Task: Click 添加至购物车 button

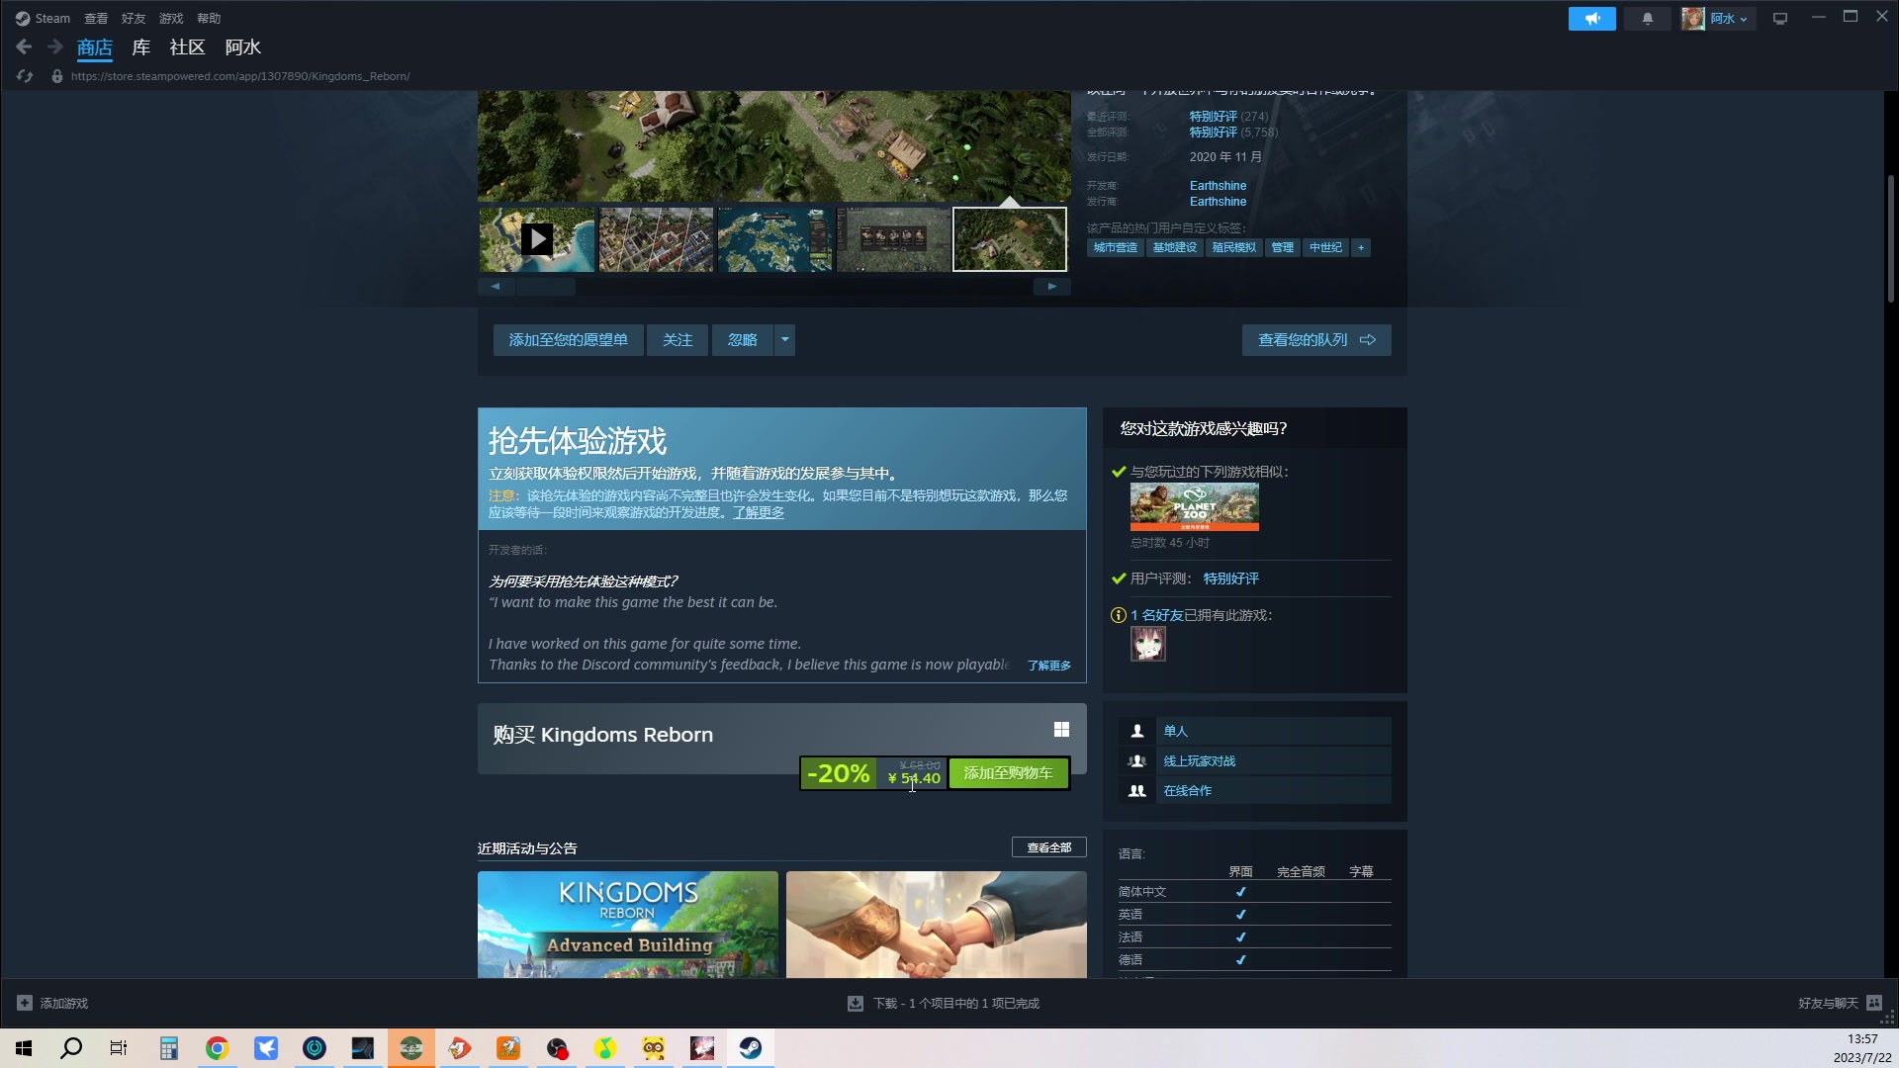Action: 1008,773
